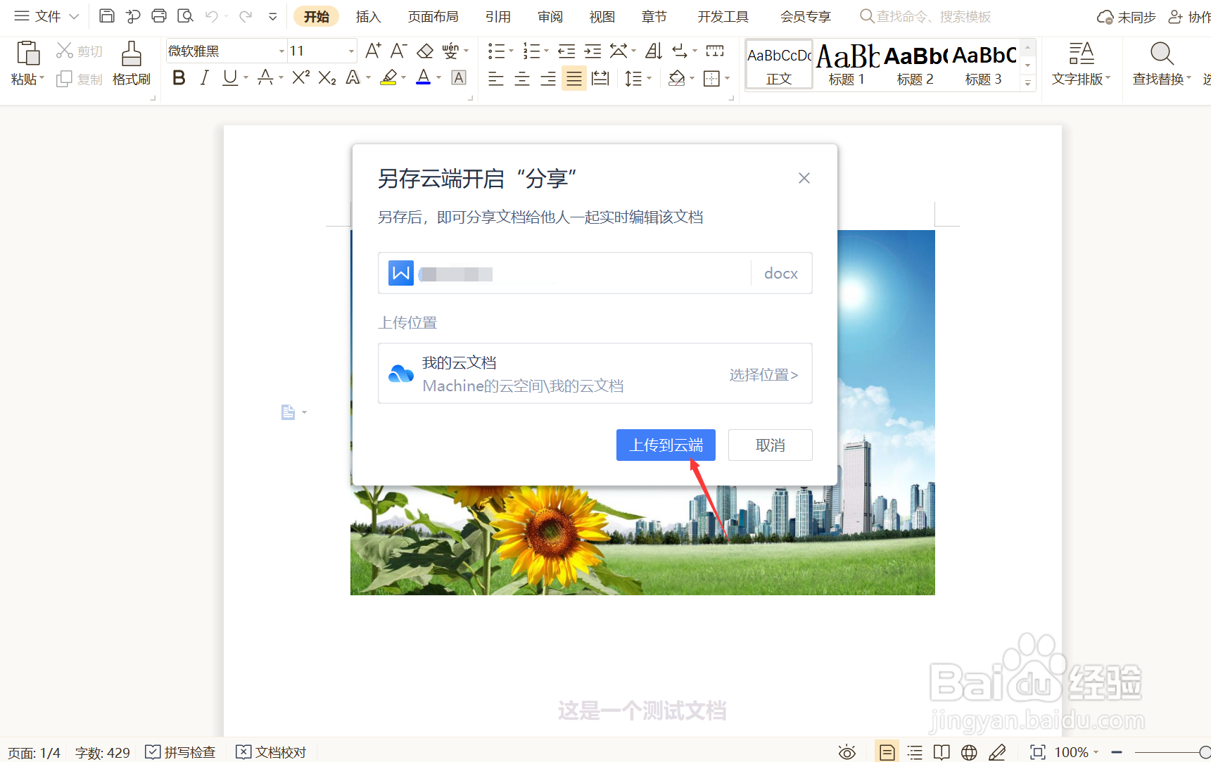The width and height of the screenshot is (1211, 762).
Task: Open the 开发工具 tab
Action: point(723,16)
